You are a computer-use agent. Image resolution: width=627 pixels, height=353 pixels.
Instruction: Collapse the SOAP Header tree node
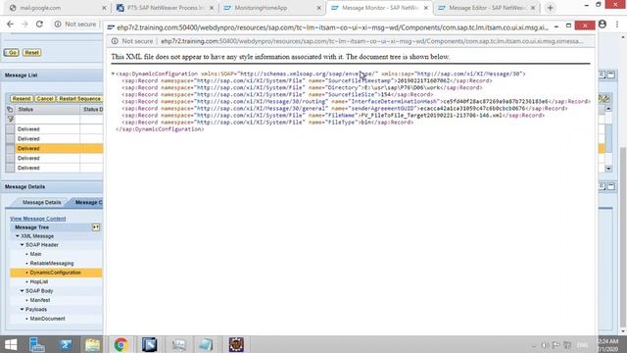coord(22,244)
